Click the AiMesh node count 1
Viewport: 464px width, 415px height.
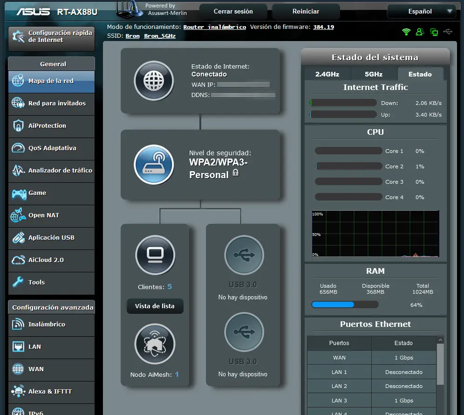click(177, 374)
